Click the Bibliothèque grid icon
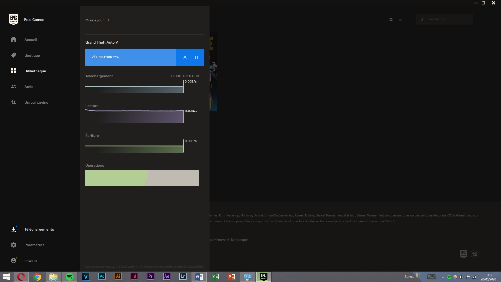 14,71
